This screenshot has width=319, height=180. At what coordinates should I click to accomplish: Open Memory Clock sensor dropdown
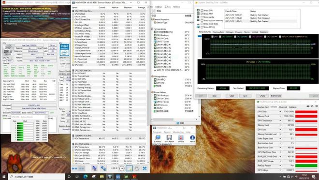(x=280, y=116)
